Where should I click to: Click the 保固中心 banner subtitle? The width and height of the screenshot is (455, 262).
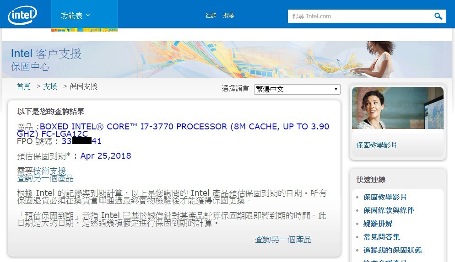pos(30,67)
